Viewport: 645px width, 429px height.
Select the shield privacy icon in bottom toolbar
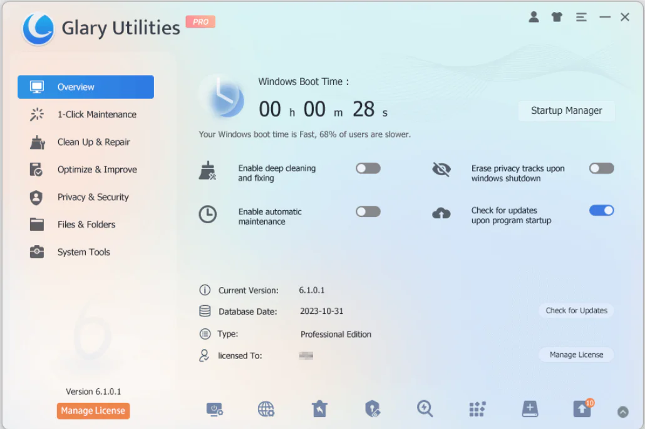(x=373, y=409)
